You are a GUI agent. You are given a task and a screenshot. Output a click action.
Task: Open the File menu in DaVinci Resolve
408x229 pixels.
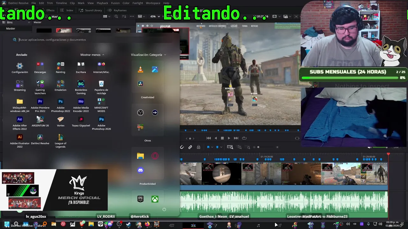coord(33,3)
